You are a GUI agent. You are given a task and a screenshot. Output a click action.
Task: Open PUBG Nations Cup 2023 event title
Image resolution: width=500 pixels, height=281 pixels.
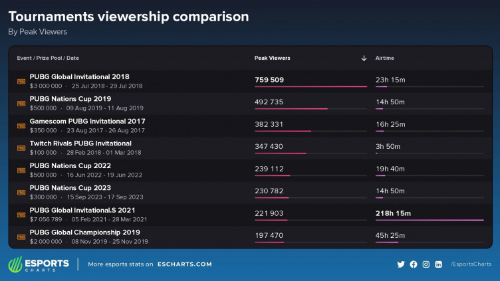coord(70,187)
